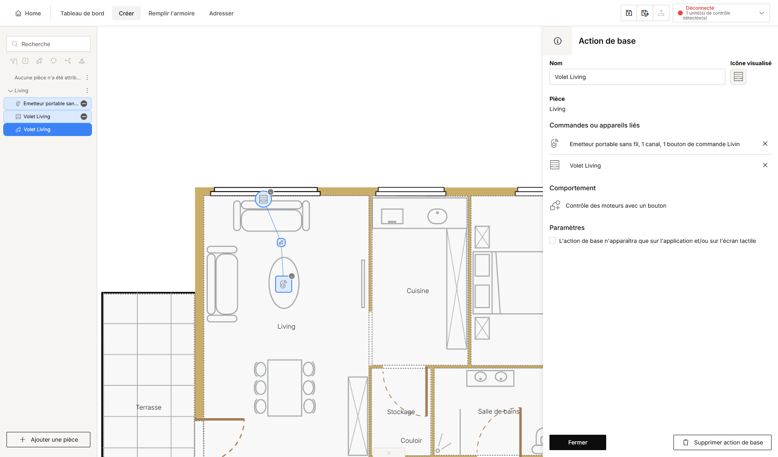This screenshot has height=457, width=778.
Task: Open the Tableau de bord tab
Action: click(x=82, y=13)
